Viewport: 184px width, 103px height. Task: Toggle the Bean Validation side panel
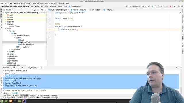click(x=183, y=48)
